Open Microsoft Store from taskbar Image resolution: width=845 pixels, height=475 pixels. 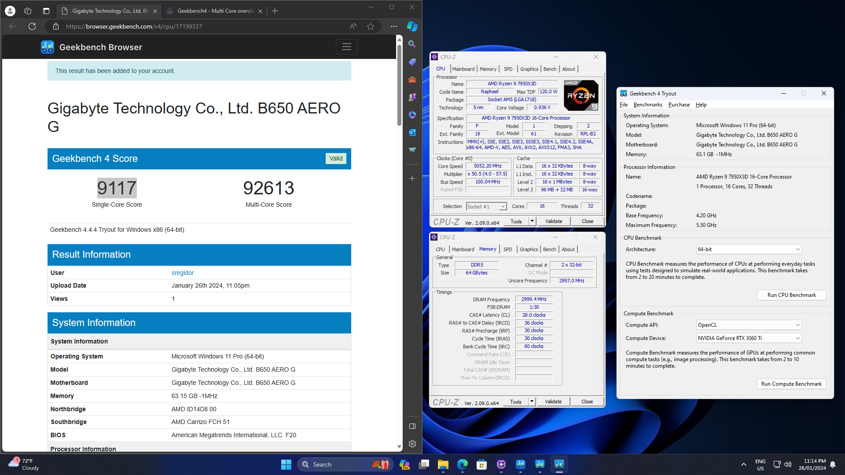[481, 464]
